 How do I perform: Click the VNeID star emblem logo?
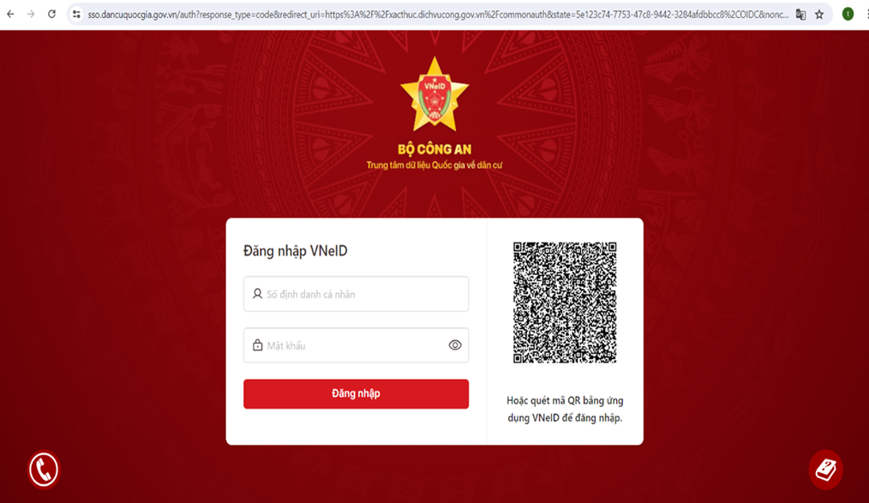pos(434,95)
